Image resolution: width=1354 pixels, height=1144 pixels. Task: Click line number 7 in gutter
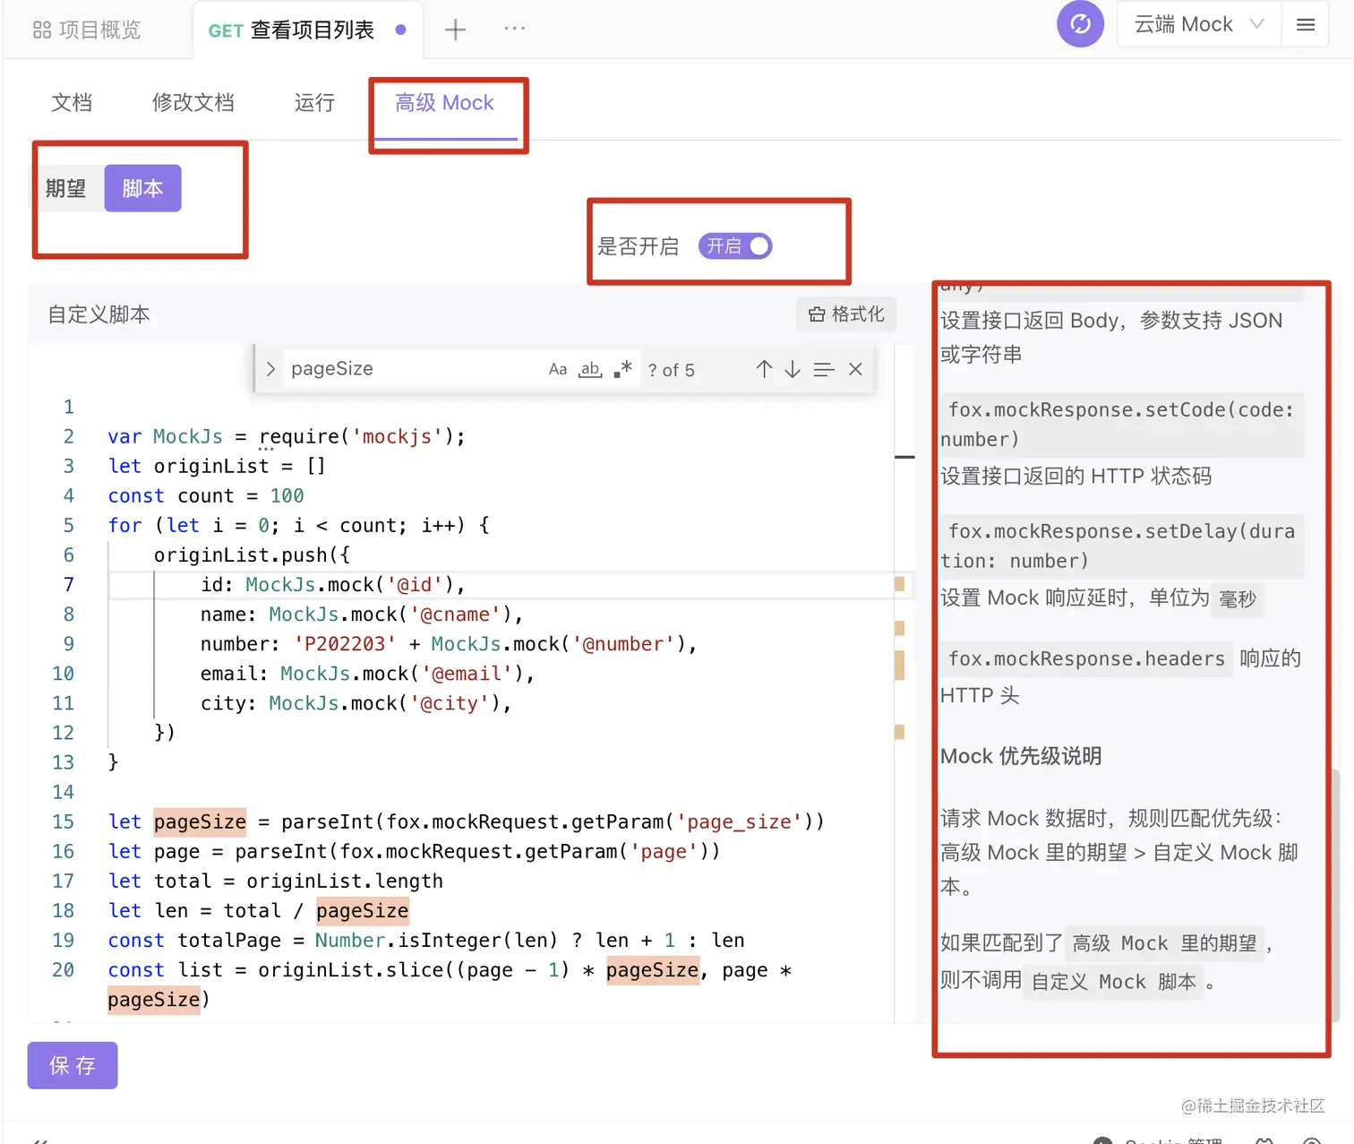click(x=68, y=585)
